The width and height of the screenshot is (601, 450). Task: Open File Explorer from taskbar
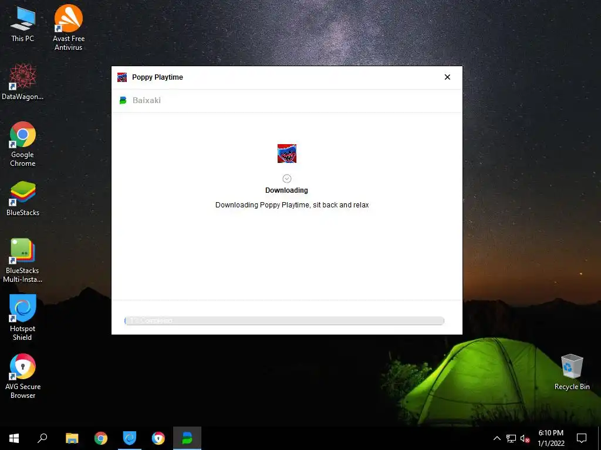click(x=72, y=438)
